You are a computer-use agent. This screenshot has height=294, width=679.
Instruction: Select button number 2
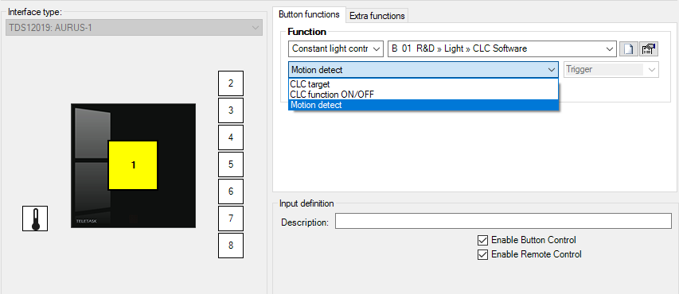coord(231,83)
